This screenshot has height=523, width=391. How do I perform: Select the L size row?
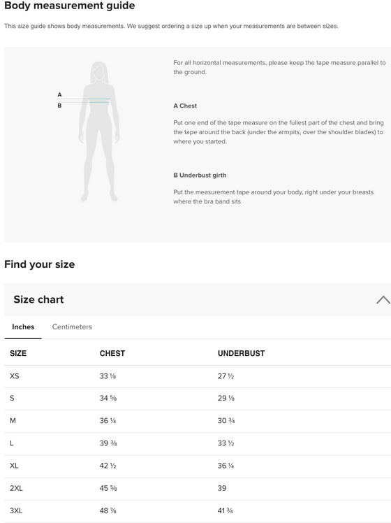(x=198, y=443)
